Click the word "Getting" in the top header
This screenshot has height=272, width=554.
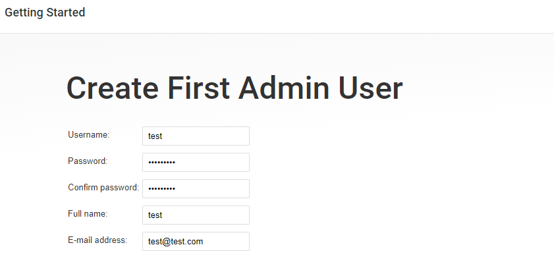[x=24, y=13]
